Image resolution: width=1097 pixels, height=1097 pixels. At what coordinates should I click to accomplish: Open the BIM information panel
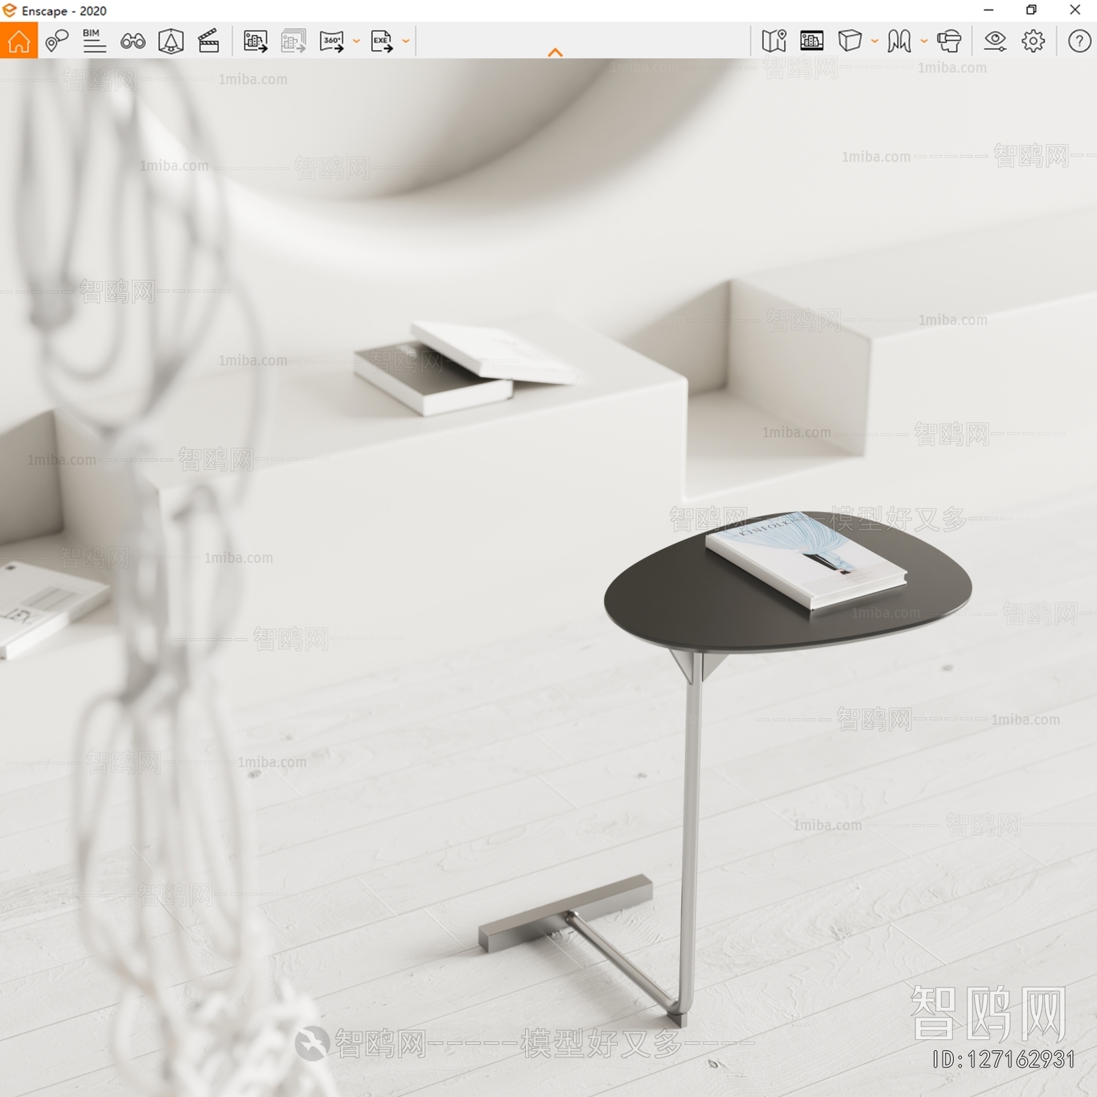click(x=94, y=41)
